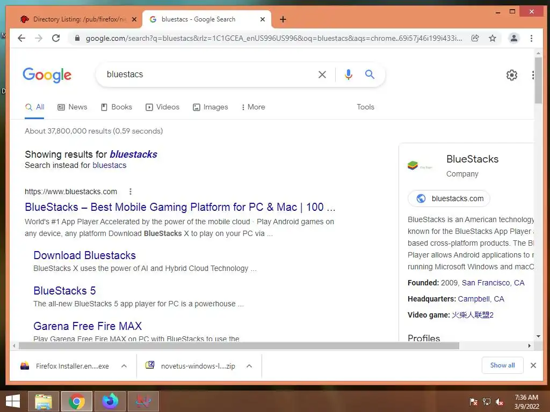Open the Garena Free Fire MAX sitelink
Image resolution: width=550 pixels, height=412 pixels.
[x=88, y=326]
